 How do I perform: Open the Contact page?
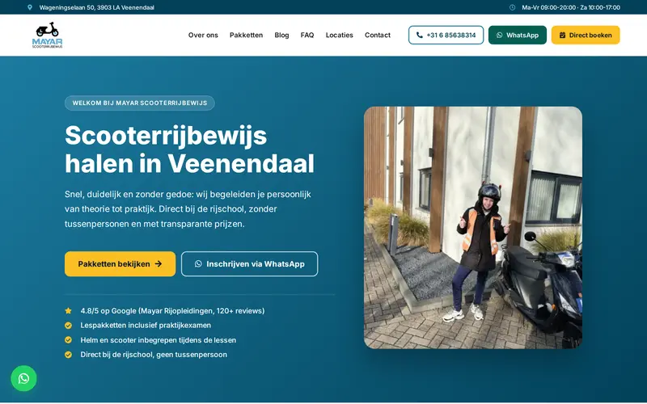click(378, 35)
